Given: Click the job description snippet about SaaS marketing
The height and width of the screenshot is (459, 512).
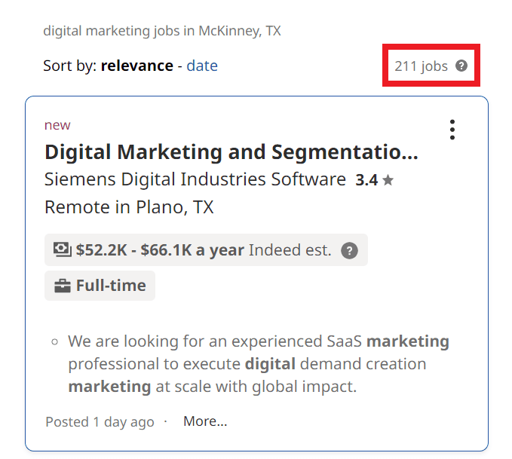Looking at the screenshot, I should pos(259,364).
